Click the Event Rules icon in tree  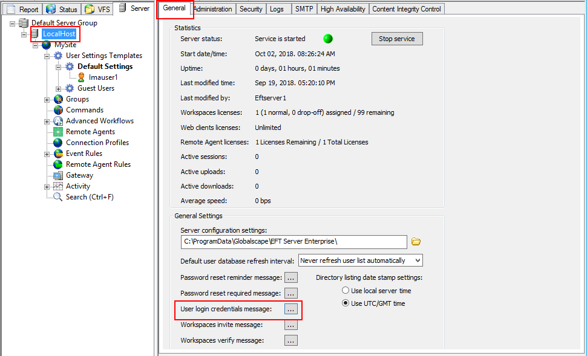[x=58, y=154]
